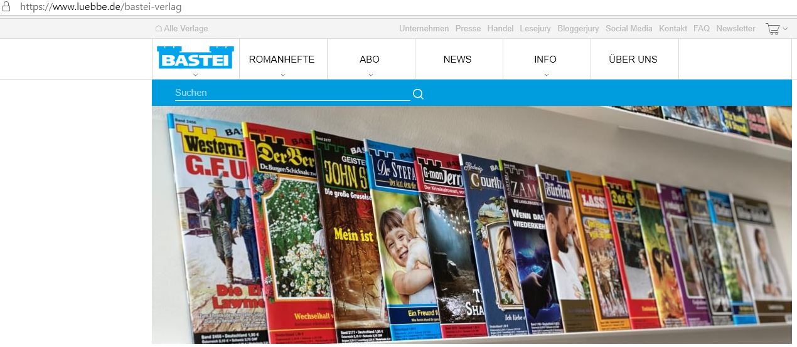Viewport: 797px width, 347px height.
Task: Open the News menu item
Action: (457, 60)
